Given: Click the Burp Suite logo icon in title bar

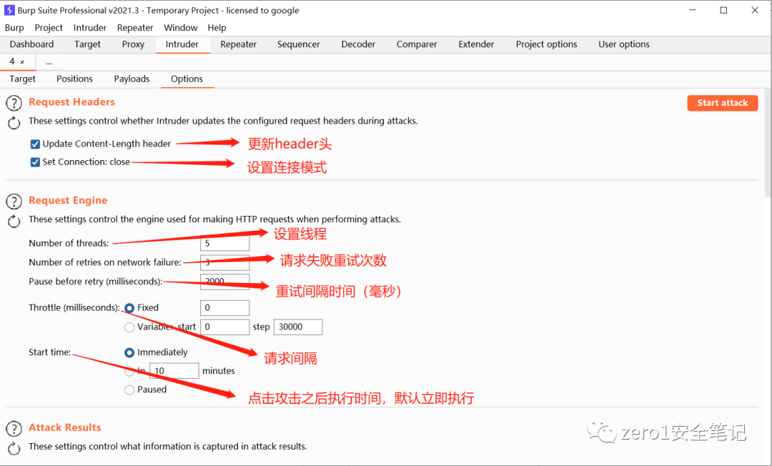Looking at the screenshot, I should pyautogui.click(x=9, y=10).
